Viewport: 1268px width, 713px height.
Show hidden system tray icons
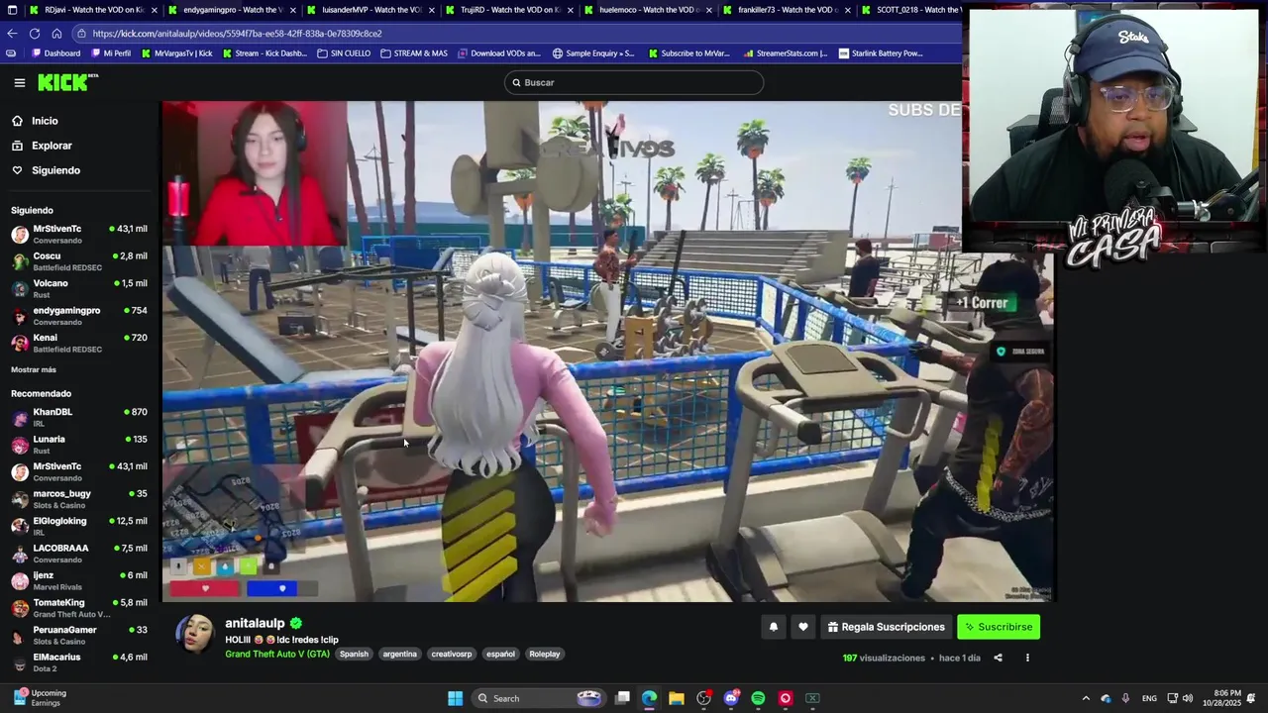coord(1086,698)
